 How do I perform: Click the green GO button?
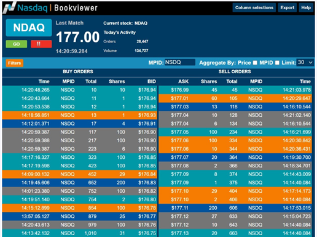click(17, 44)
